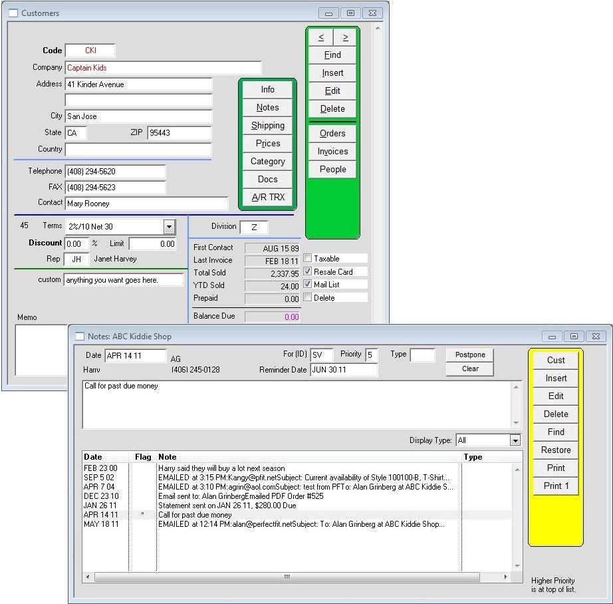View A/R TRX for this customer
The image size is (613, 604).
(x=267, y=197)
